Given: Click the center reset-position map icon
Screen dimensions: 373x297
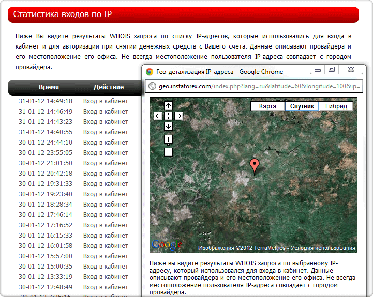Looking at the screenshot, I should (x=168, y=116).
